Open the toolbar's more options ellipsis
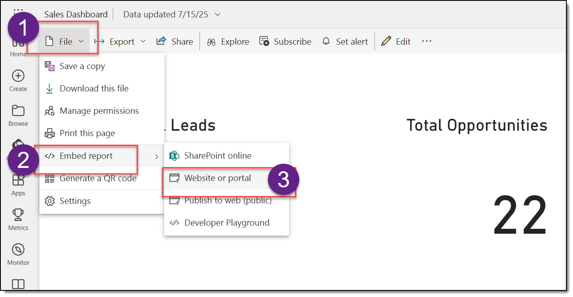The image size is (573, 297). point(427,41)
